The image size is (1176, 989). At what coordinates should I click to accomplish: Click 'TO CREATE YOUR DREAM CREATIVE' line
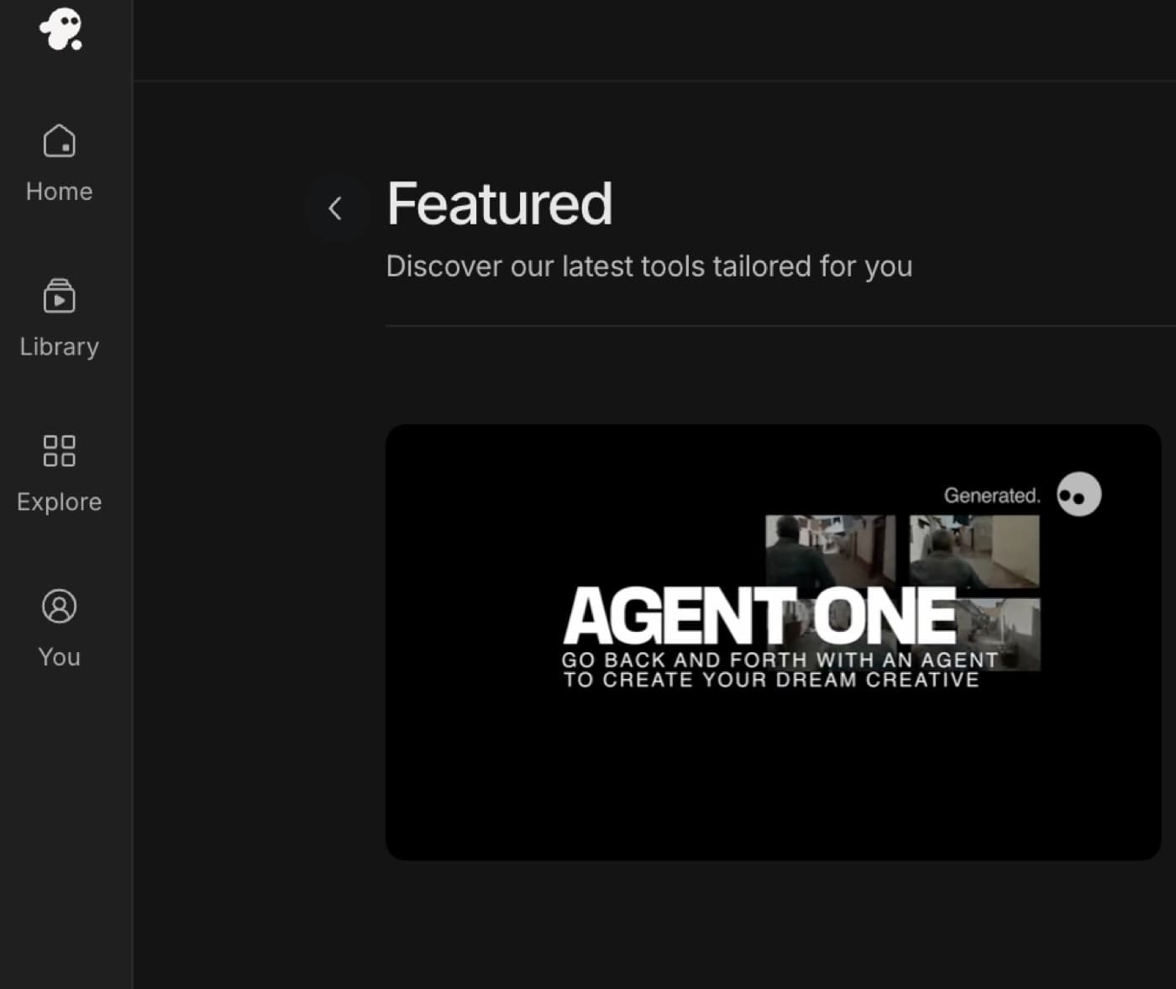pyautogui.click(x=771, y=679)
